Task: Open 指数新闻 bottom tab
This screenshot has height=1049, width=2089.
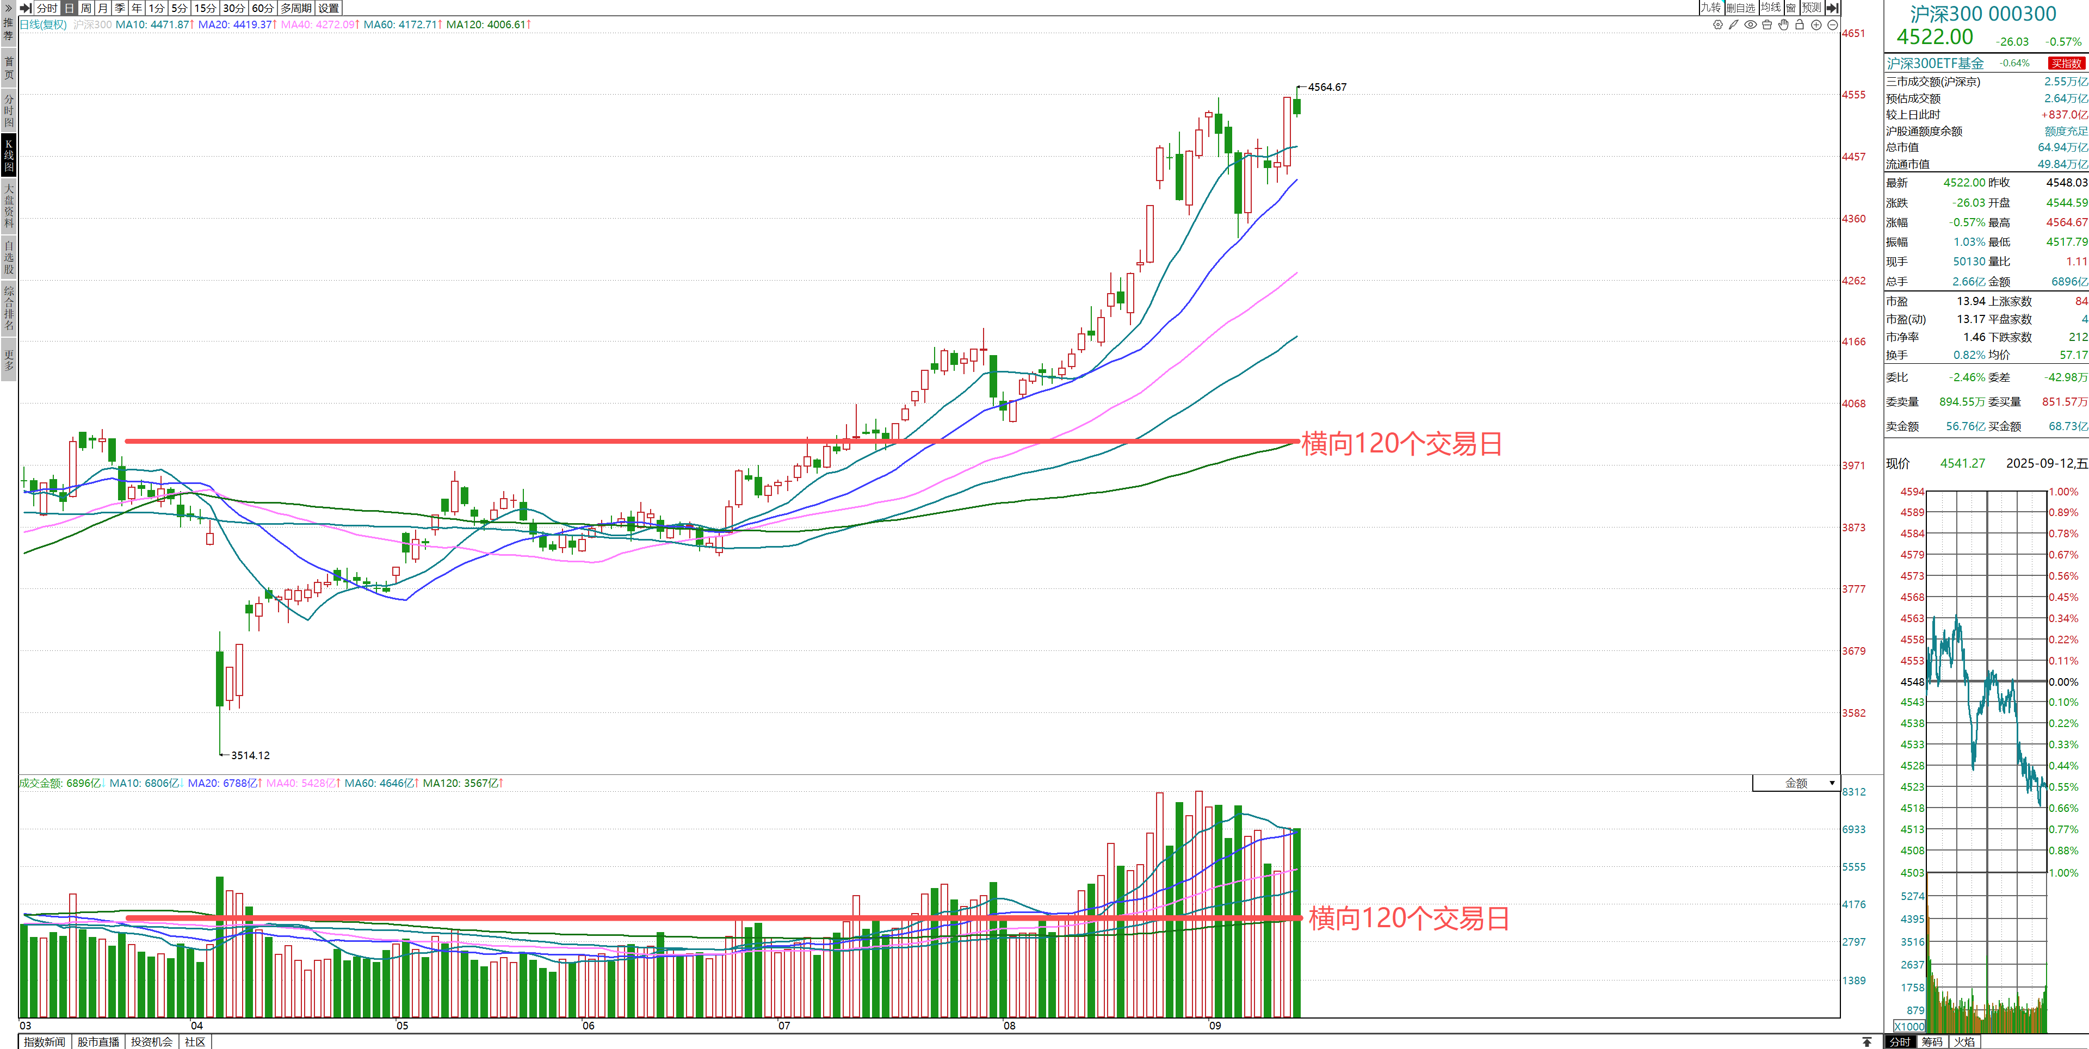Action: [x=45, y=1042]
